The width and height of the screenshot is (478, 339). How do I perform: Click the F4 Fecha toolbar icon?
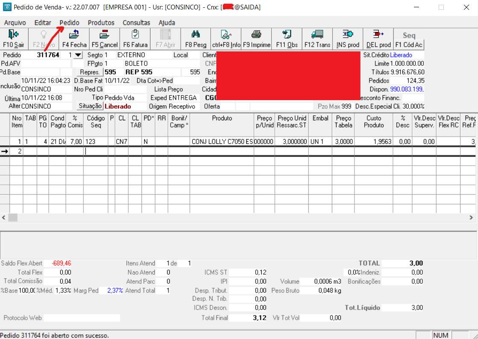74,34
